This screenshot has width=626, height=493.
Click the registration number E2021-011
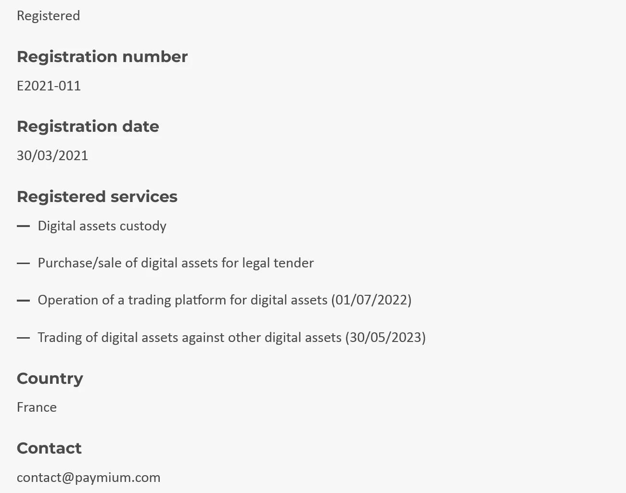[49, 86]
